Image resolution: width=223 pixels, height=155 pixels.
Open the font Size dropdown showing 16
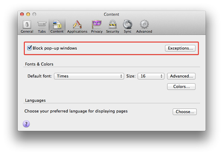[151, 76]
